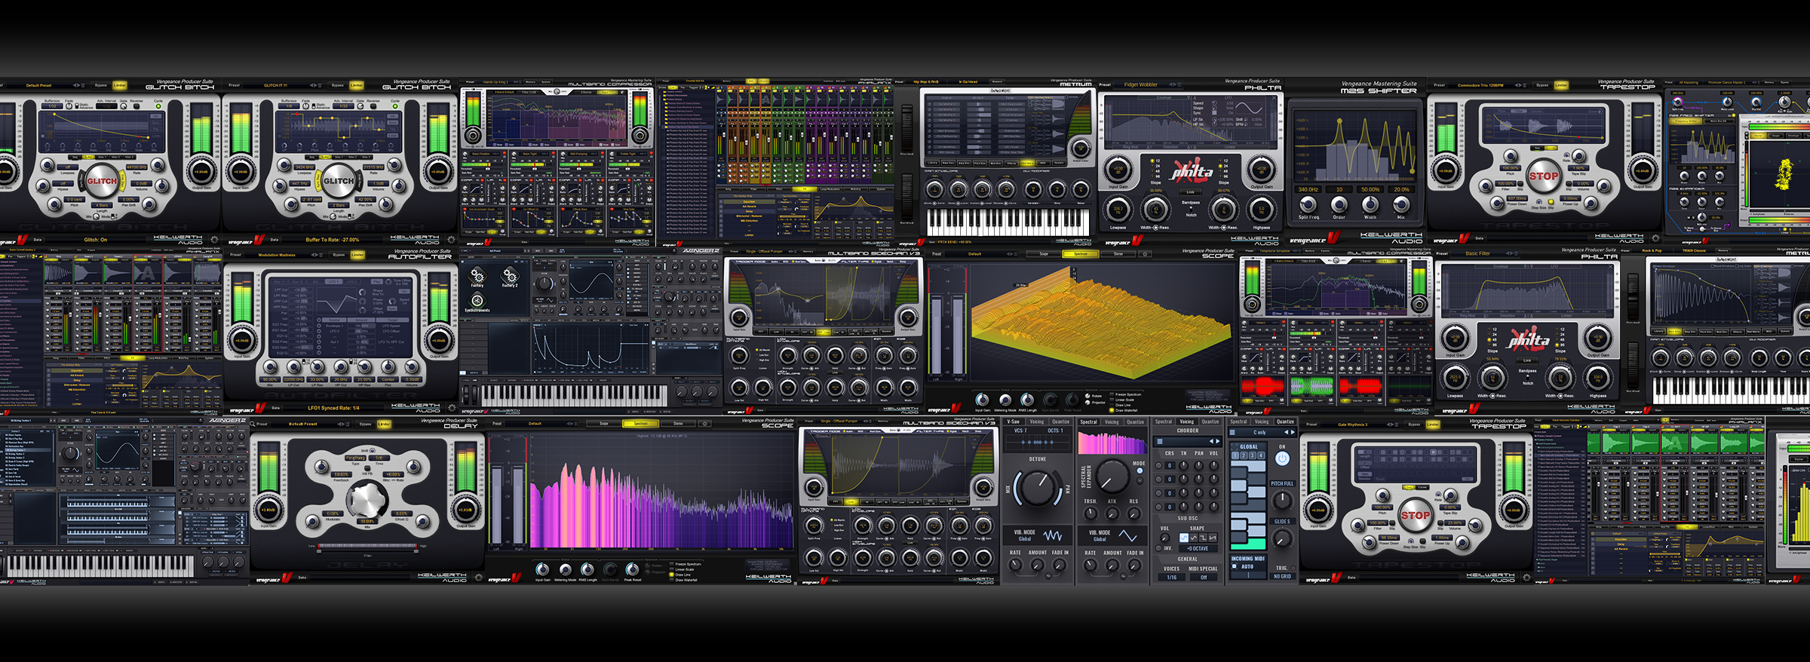Open the settings gear in the Delay plugin

point(477,578)
